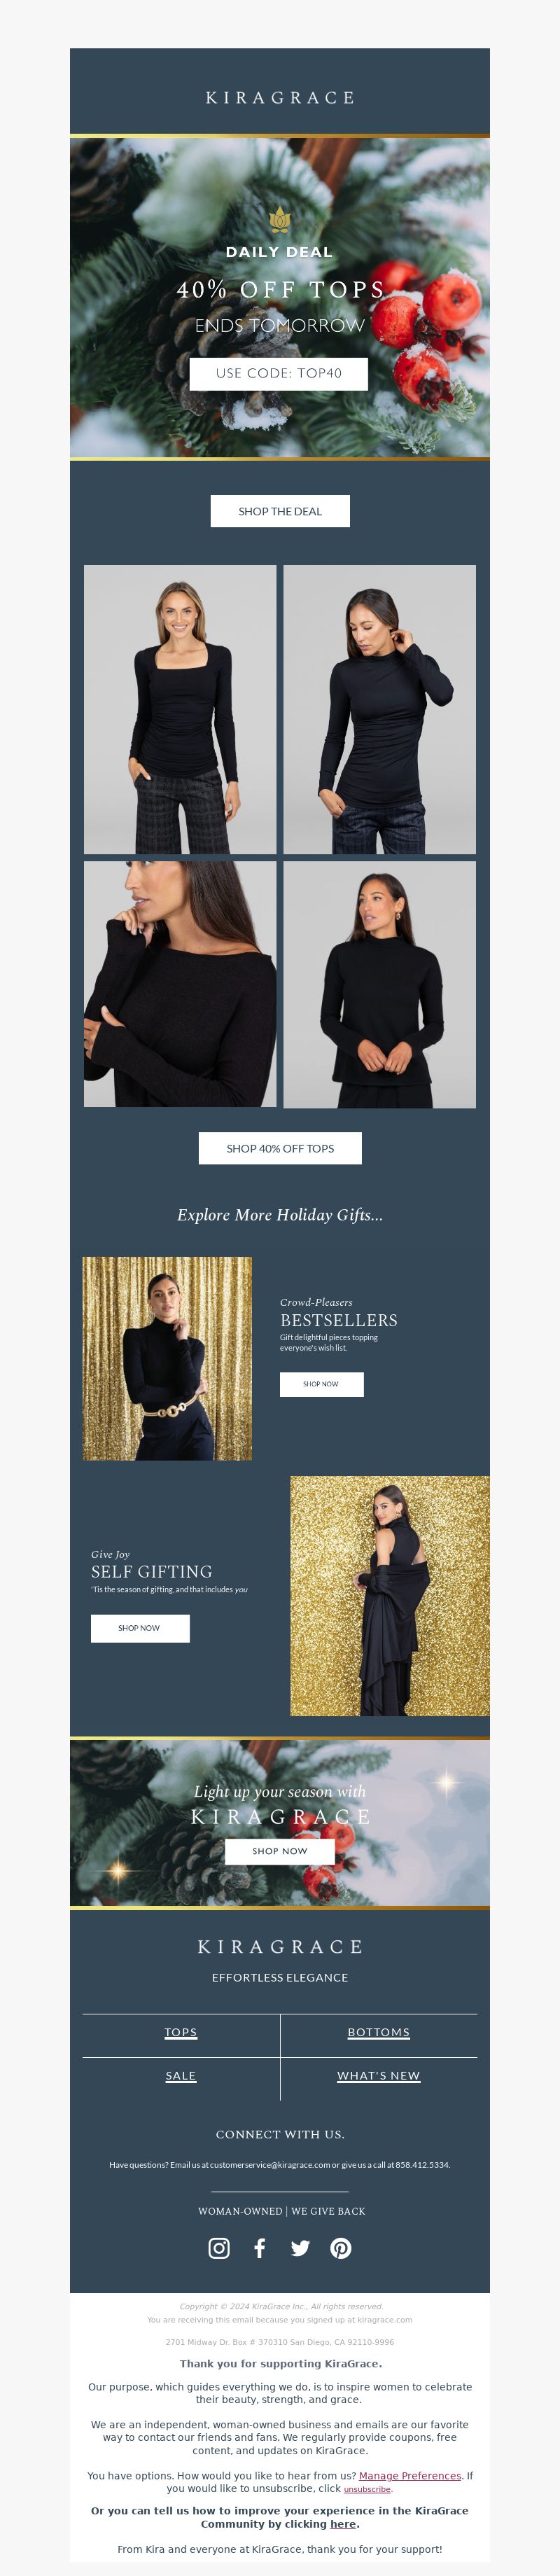
Task: Click the unsubscribe link
Action: click(367, 2489)
